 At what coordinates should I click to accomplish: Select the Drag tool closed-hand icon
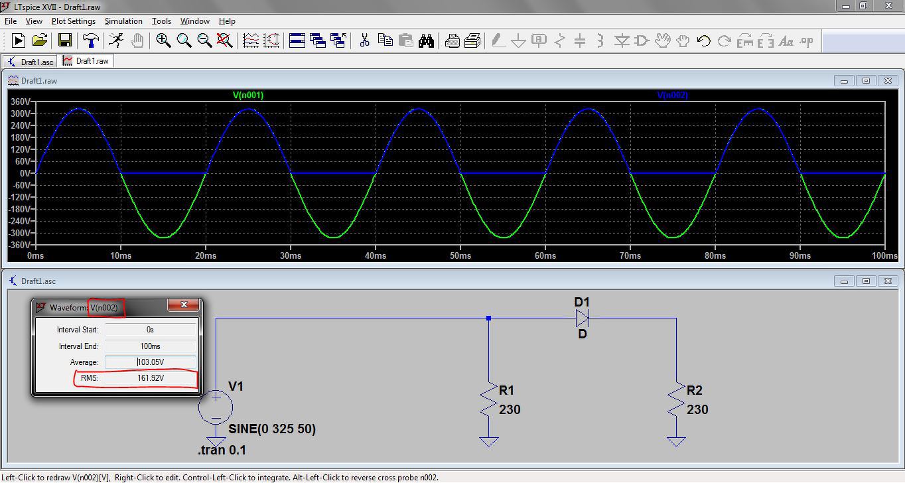pos(683,41)
